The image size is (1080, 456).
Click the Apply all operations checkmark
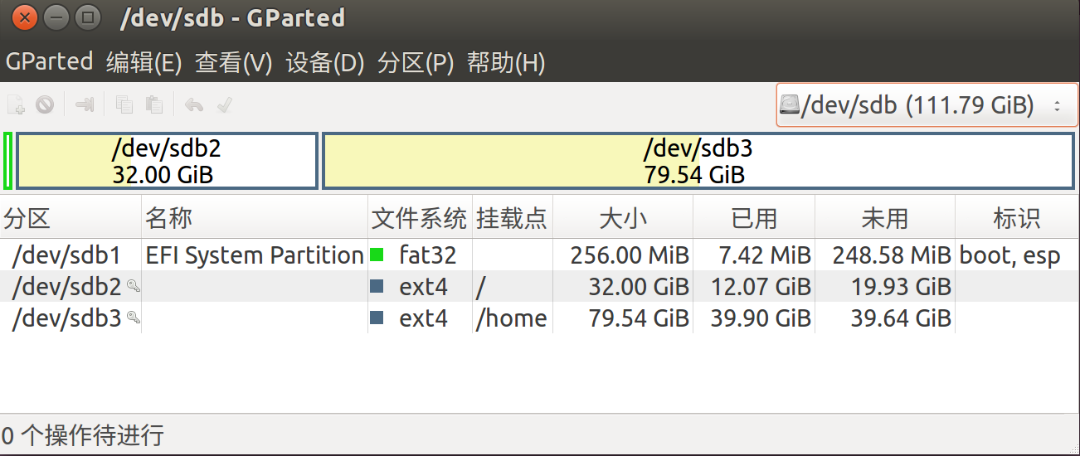click(223, 105)
